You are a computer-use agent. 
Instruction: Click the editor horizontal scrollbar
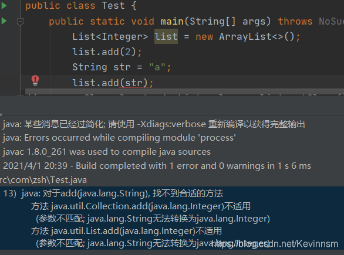(x=184, y=91)
